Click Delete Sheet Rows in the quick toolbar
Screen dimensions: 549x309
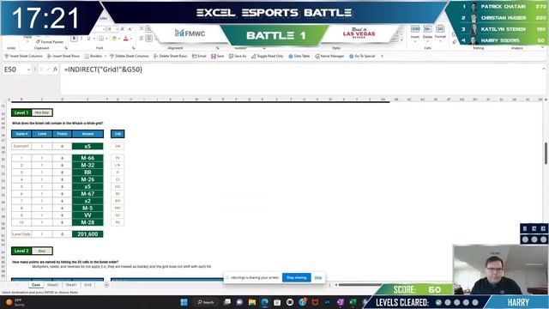click(x=171, y=56)
